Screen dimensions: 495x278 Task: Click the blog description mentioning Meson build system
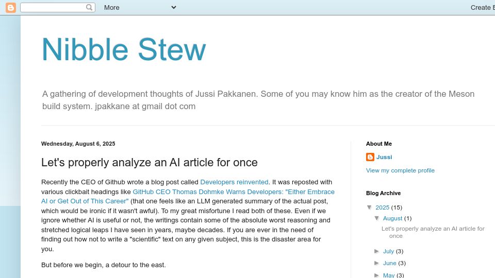[258, 100]
